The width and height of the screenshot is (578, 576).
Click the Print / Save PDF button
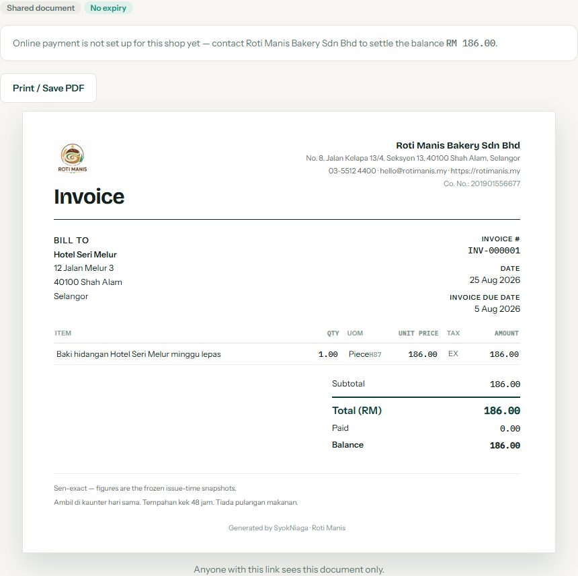[x=48, y=88]
